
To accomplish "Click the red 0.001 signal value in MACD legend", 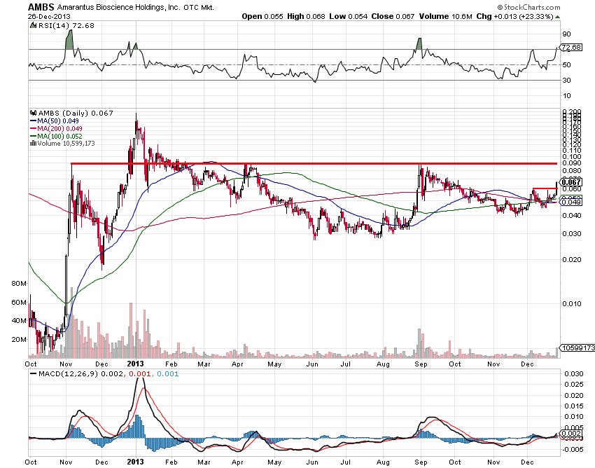I will click(140, 374).
